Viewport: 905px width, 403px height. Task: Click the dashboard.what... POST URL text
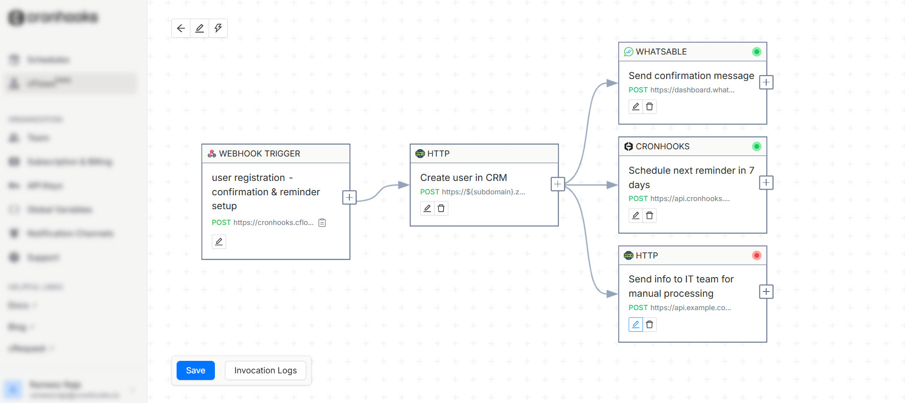coord(692,90)
